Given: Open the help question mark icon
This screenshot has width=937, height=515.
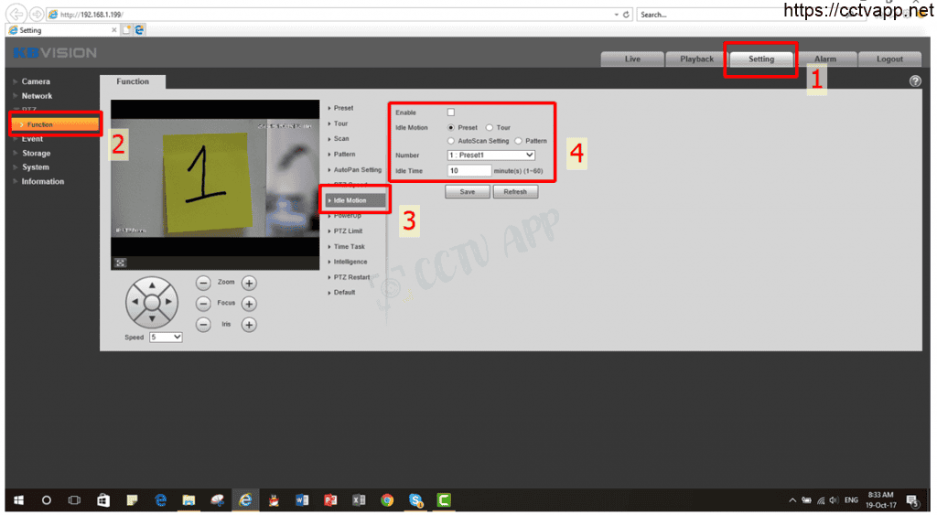Looking at the screenshot, I should tap(915, 81).
